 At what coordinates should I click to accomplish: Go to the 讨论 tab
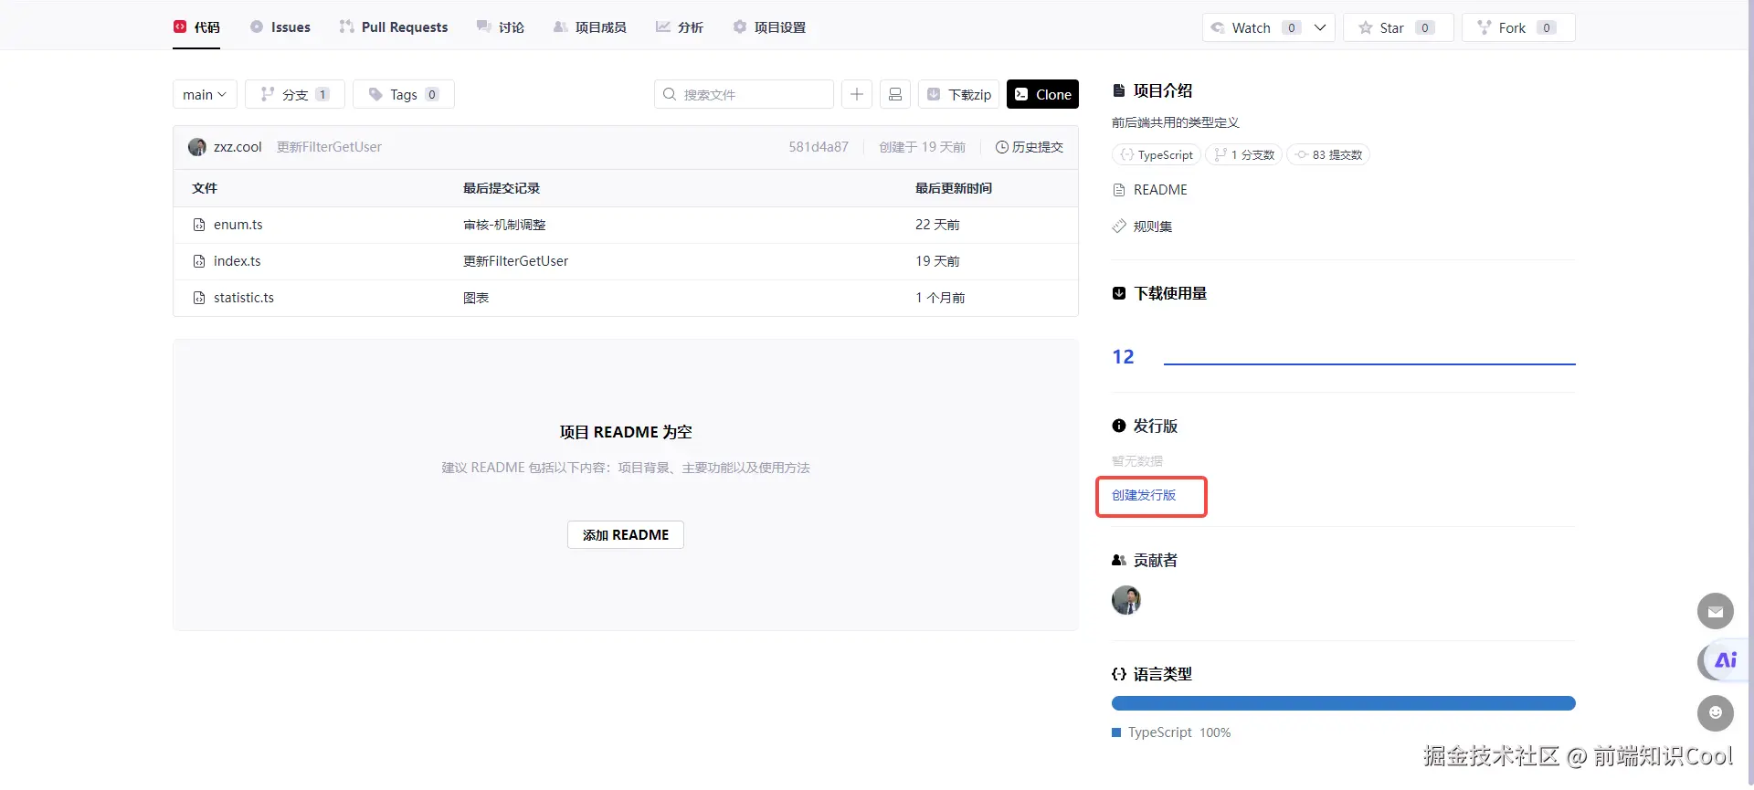click(x=501, y=27)
